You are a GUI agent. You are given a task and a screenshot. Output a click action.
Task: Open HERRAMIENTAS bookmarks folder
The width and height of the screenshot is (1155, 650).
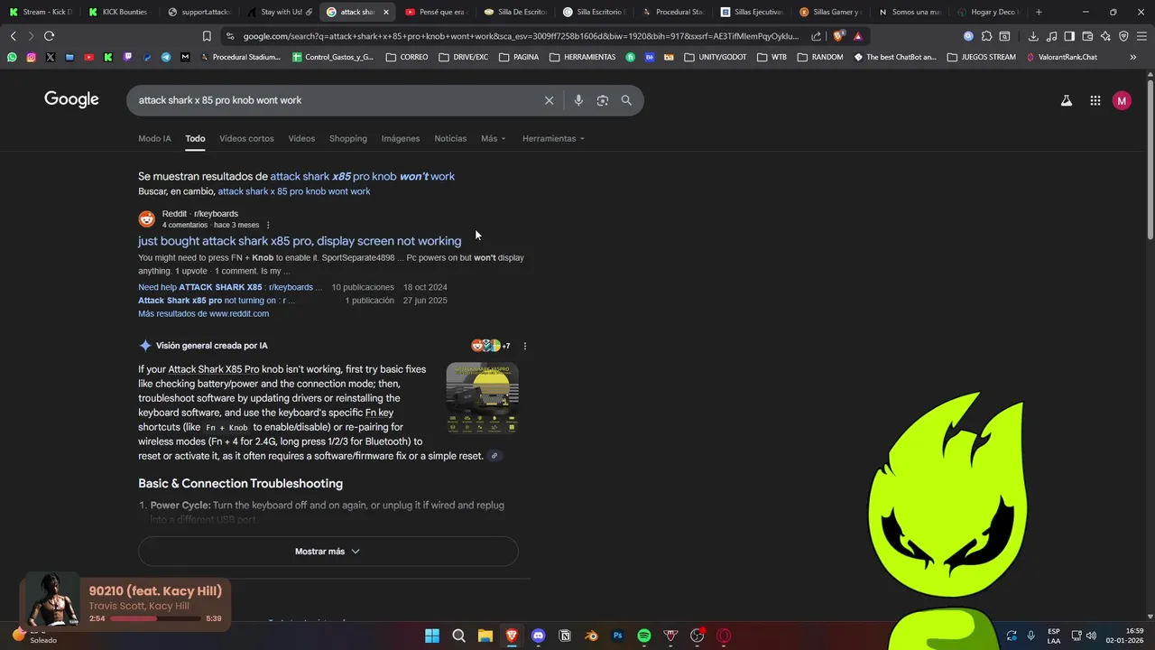tap(582, 57)
